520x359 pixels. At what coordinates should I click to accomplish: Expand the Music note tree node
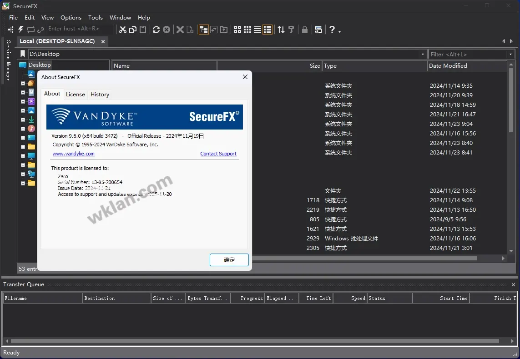point(23,129)
